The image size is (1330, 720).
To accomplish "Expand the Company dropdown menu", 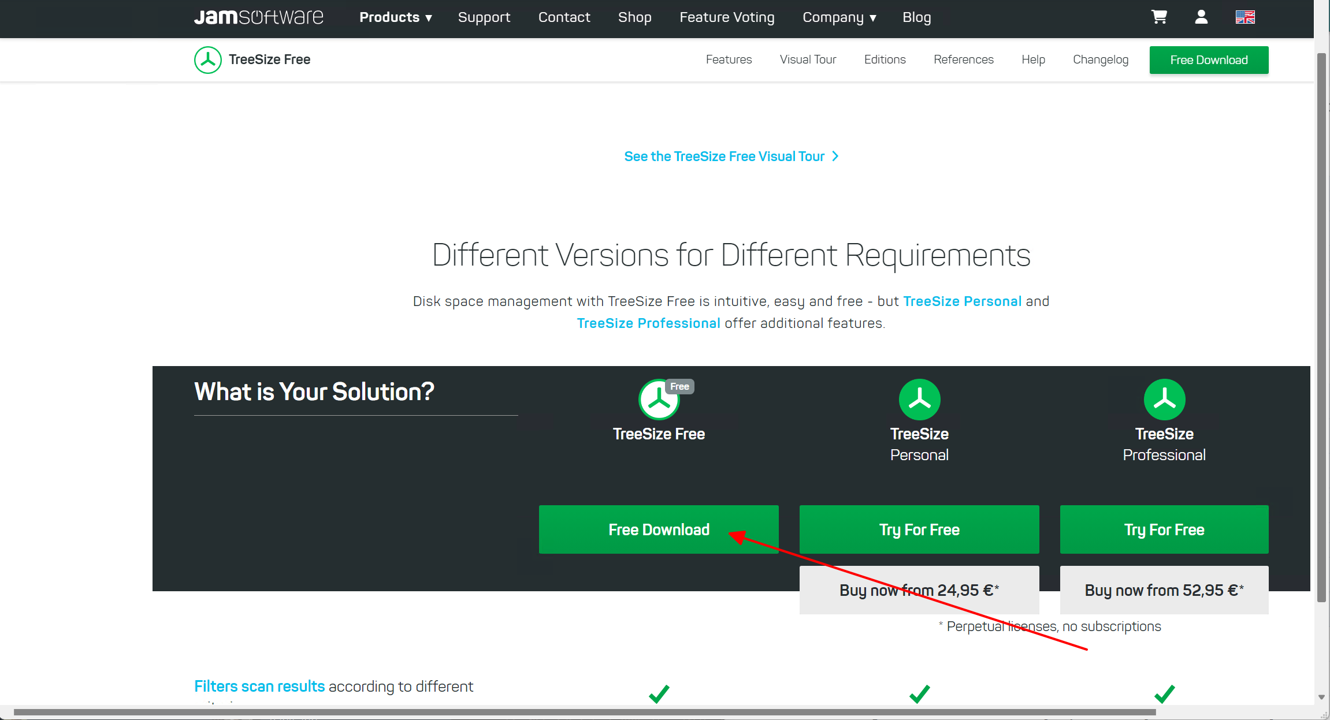I will (839, 17).
